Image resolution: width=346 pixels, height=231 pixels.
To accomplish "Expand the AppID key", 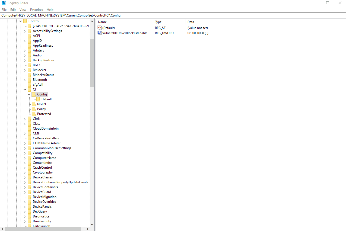I will (25, 40).
